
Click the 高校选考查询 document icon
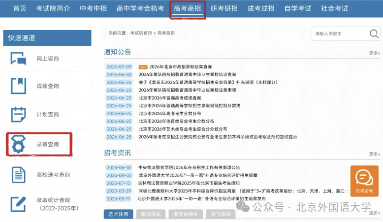pos(18,175)
